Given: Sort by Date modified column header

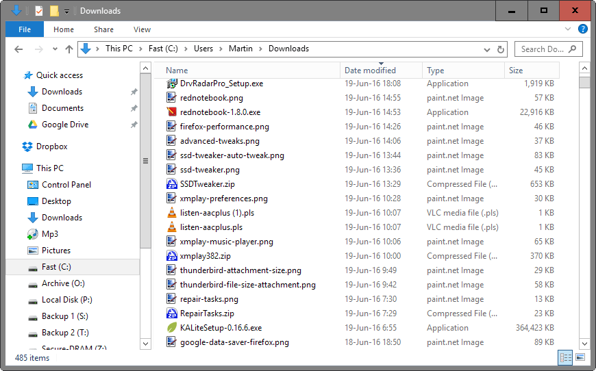Looking at the screenshot, I should (382, 71).
